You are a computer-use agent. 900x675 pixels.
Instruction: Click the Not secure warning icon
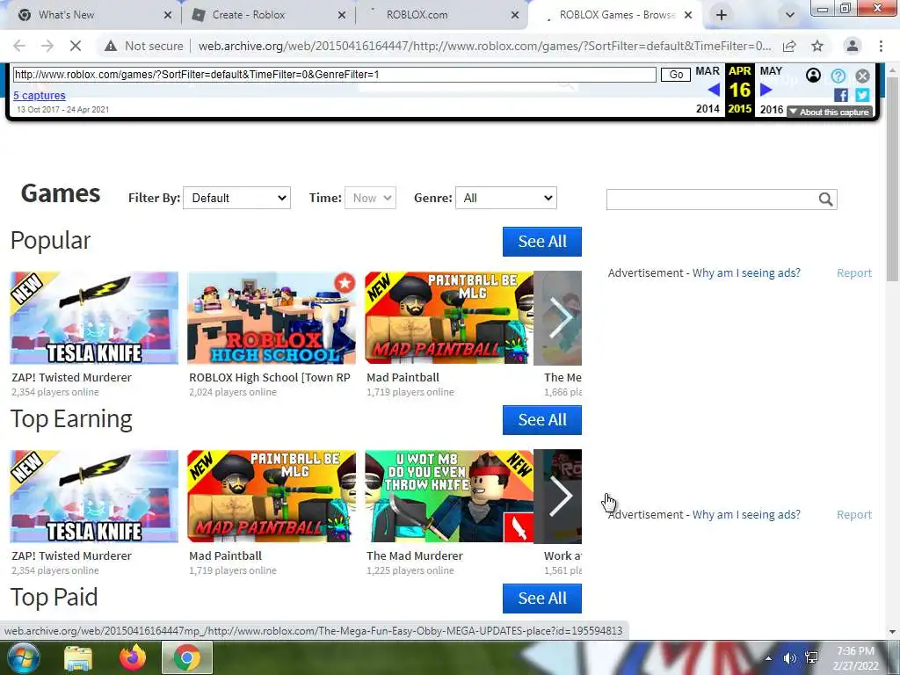click(x=110, y=46)
